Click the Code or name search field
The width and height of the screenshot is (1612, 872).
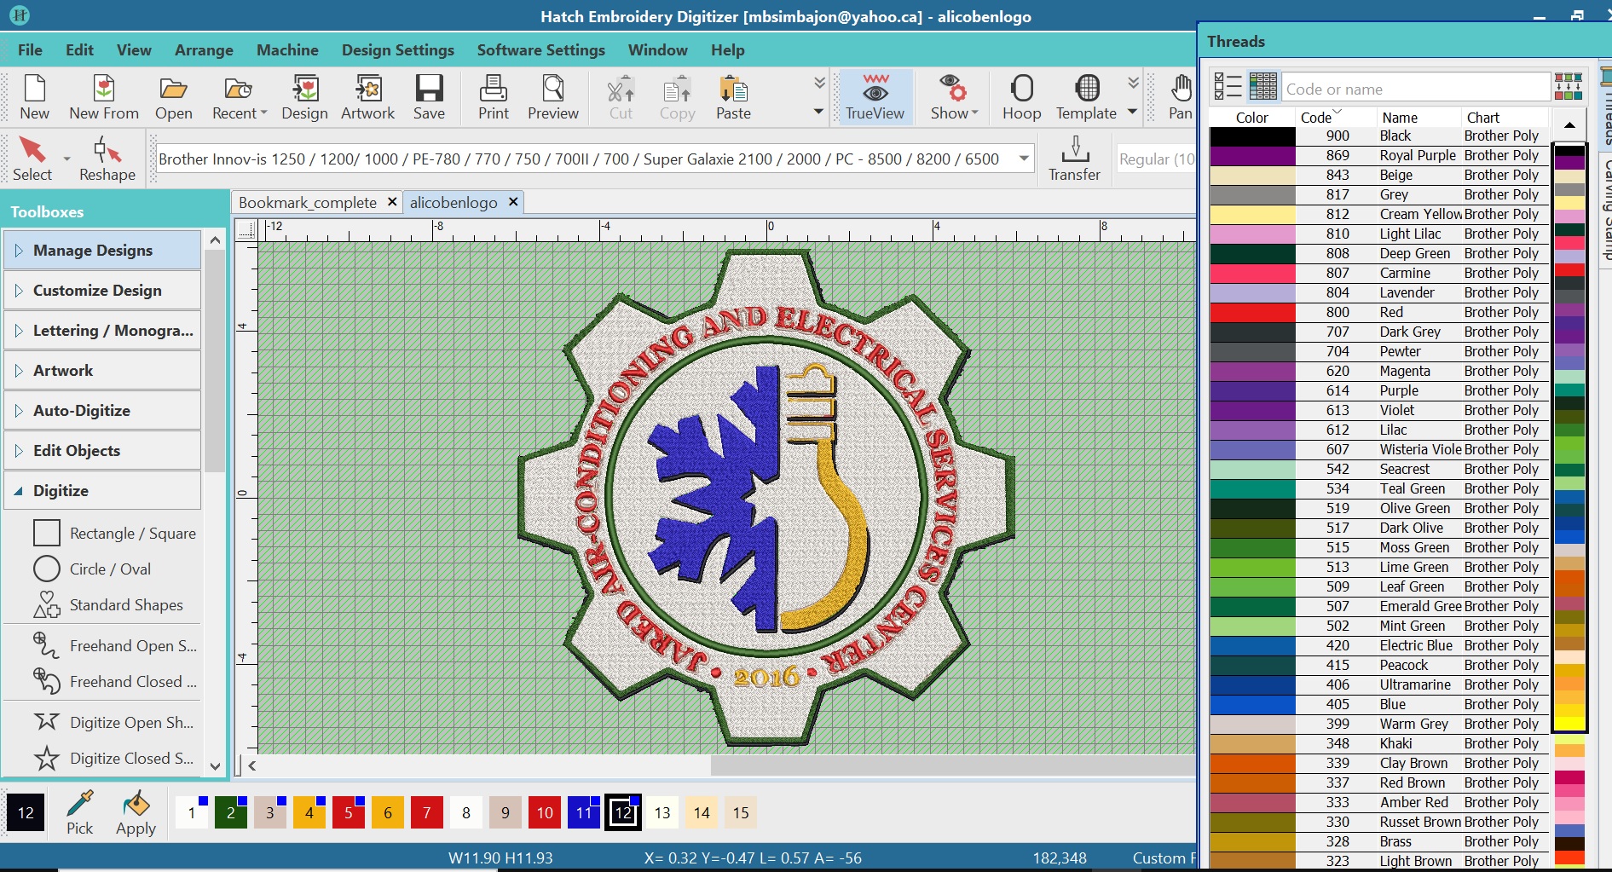(x=1415, y=89)
